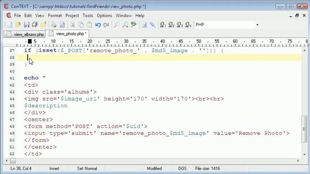
Task: Click ruler mark 40 above editor
Action: (x=162, y=41)
